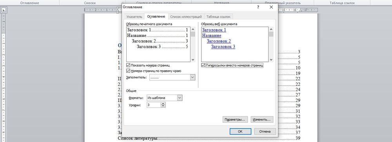Click the indent marker on horizontal ruler
The width and height of the screenshot is (392, 142).
pos(118,10)
